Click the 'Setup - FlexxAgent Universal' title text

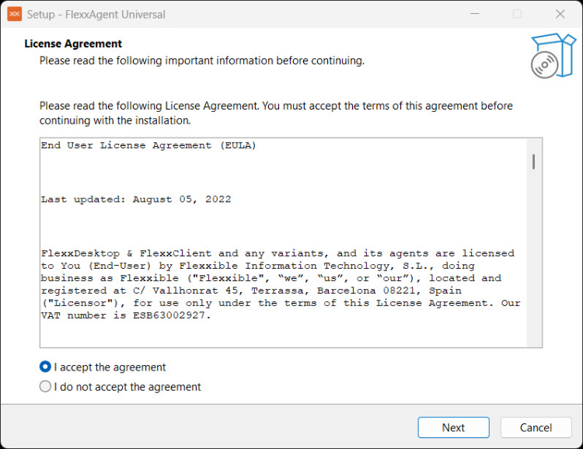96,14
